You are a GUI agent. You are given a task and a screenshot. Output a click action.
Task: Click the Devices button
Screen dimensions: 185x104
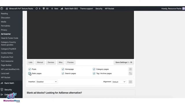pyautogui.click(x=51, y=62)
